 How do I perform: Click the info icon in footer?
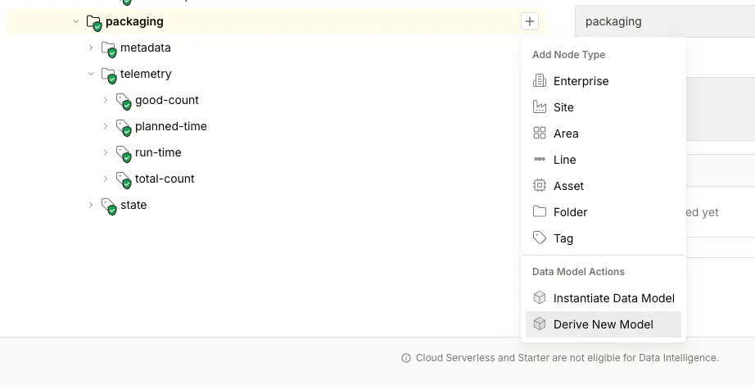tap(406, 358)
